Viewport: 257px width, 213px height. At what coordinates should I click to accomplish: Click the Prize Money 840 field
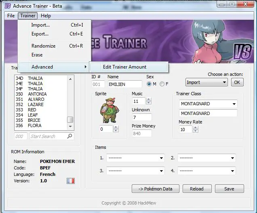(x=141, y=134)
